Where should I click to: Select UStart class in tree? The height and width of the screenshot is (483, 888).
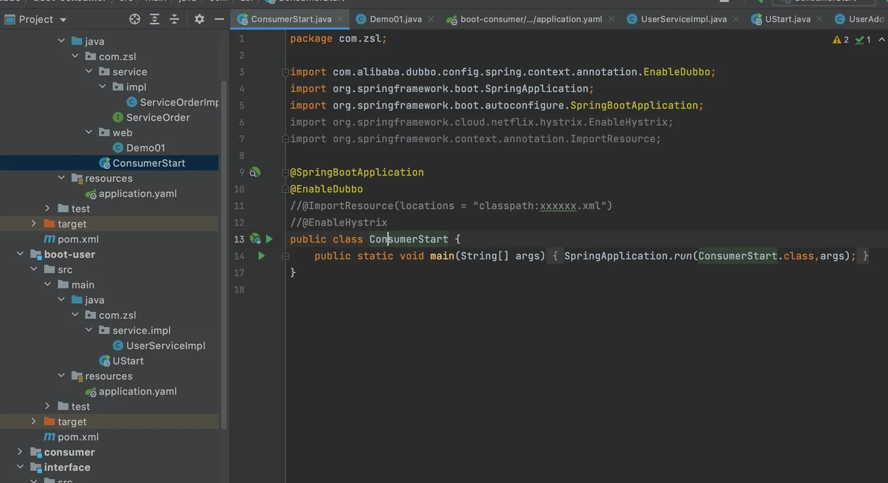click(121, 361)
